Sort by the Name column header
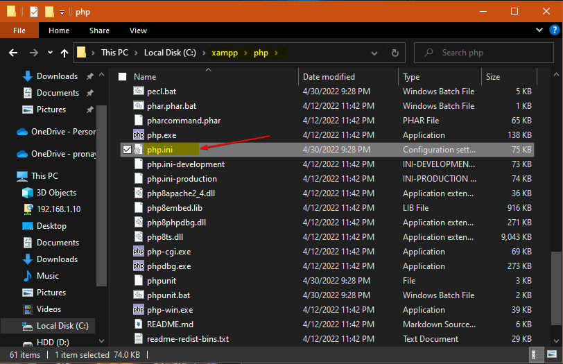 (x=145, y=77)
